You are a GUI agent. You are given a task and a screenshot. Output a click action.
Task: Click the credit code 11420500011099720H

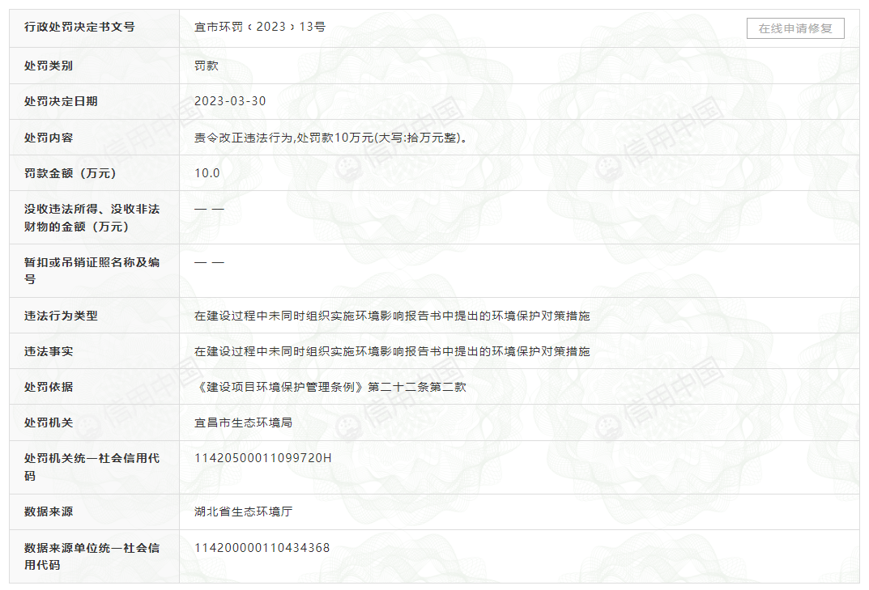pyautogui.click(x=263, y=458)
